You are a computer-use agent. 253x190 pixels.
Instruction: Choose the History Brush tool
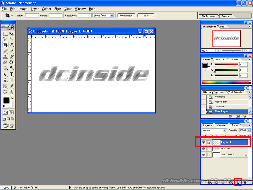[x=11, y=57]
